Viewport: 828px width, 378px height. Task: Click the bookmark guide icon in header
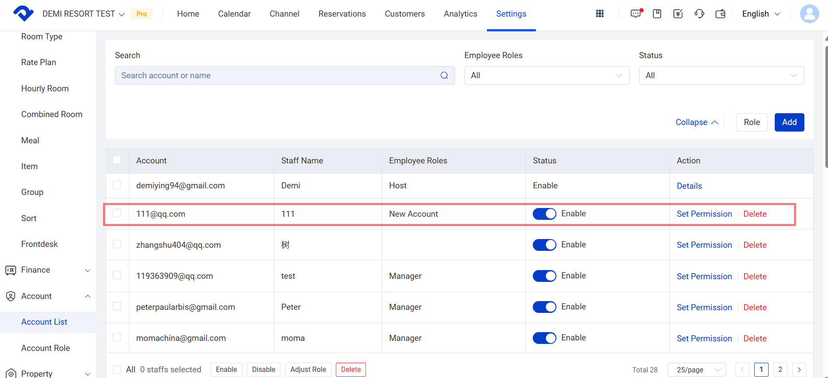pos(657,14)
